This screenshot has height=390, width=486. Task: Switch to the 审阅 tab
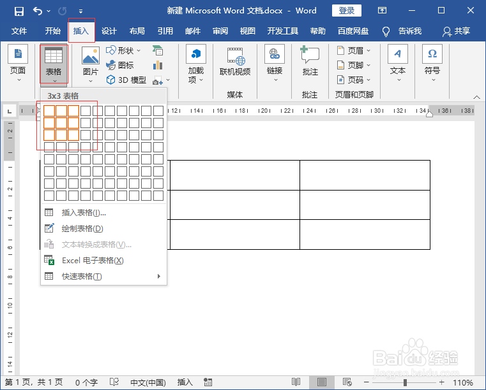point(220,31)
